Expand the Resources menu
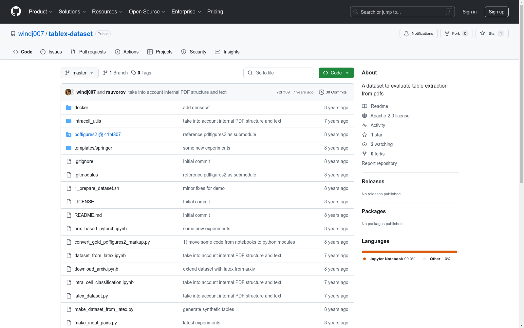The width and height of the screenshot is (524, 328). click(x=107, y=12)
